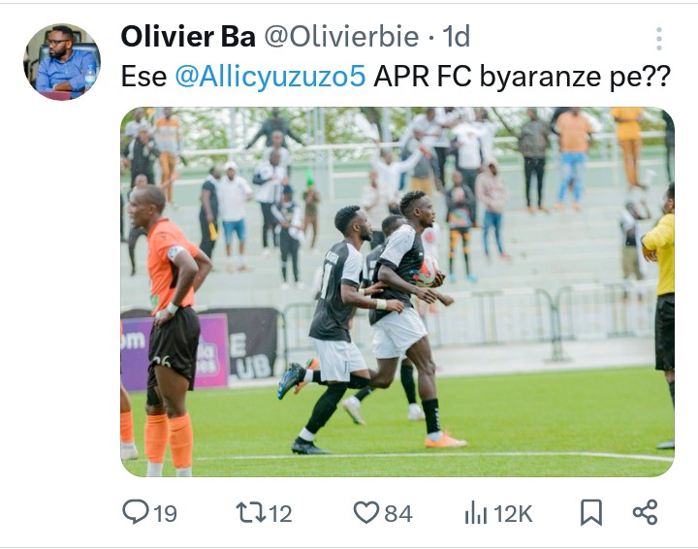Click the share icon
The image size is (698, 549).
pyautogui.click(x=645, y=512)
